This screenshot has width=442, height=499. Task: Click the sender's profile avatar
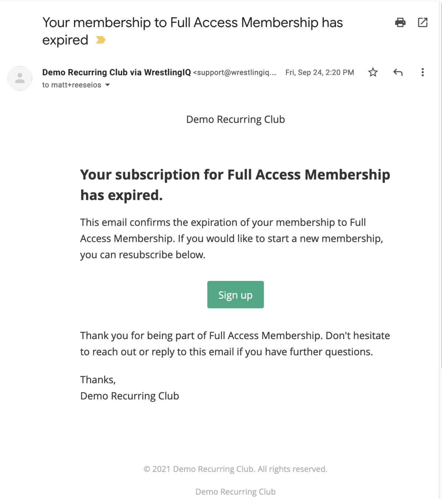coord(20,78)
